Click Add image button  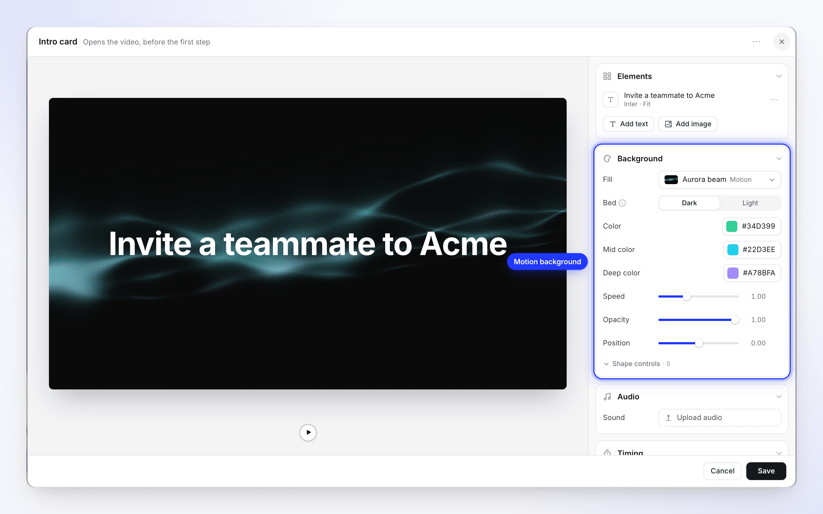[x=687, y=124]
